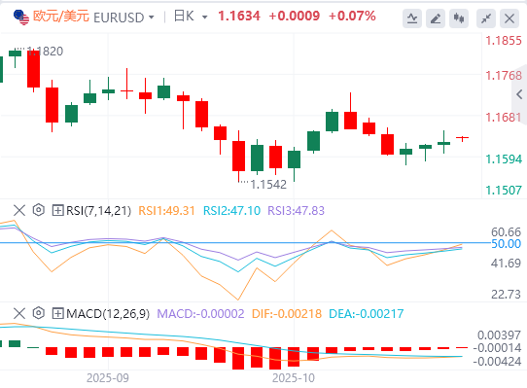Remove the RSI indicator panel
Screen dimensions: 527x388
pos(19,210)
